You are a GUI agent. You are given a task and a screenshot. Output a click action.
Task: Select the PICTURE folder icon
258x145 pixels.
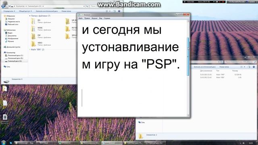(67, 29)
